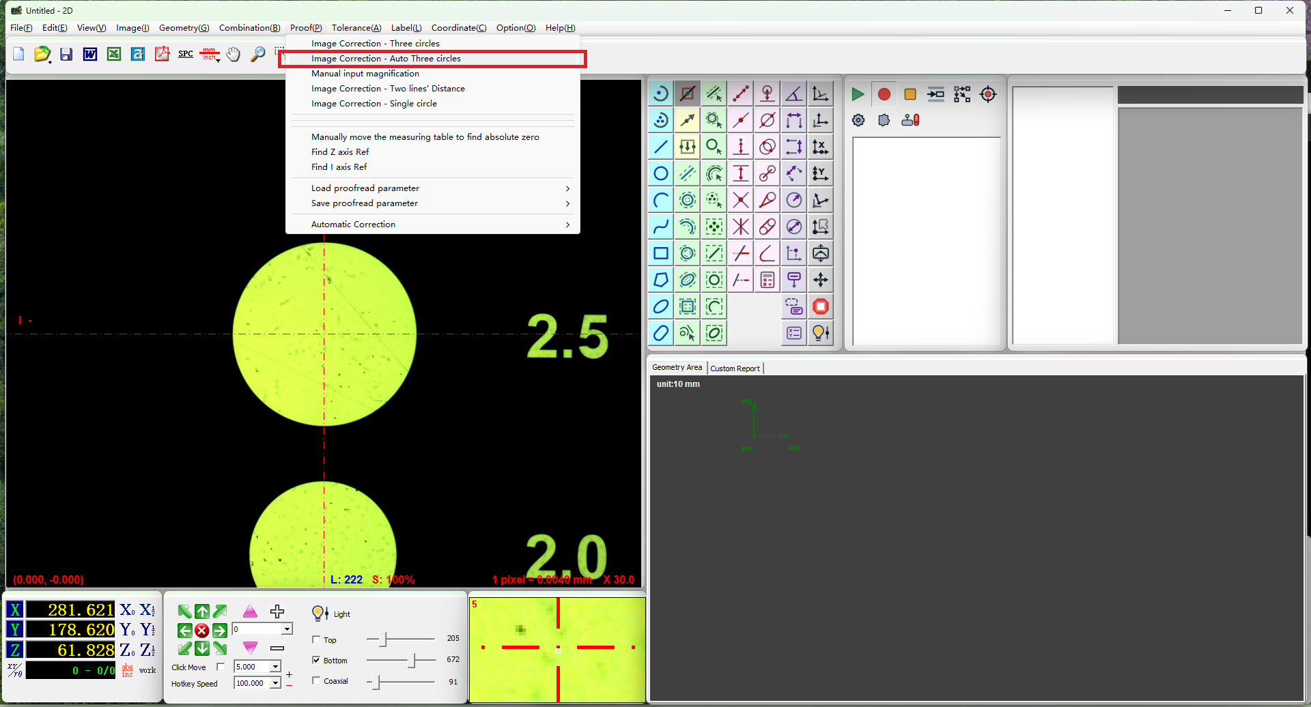
Task: Click the SPC toolbar button
Action: [186, 54]
